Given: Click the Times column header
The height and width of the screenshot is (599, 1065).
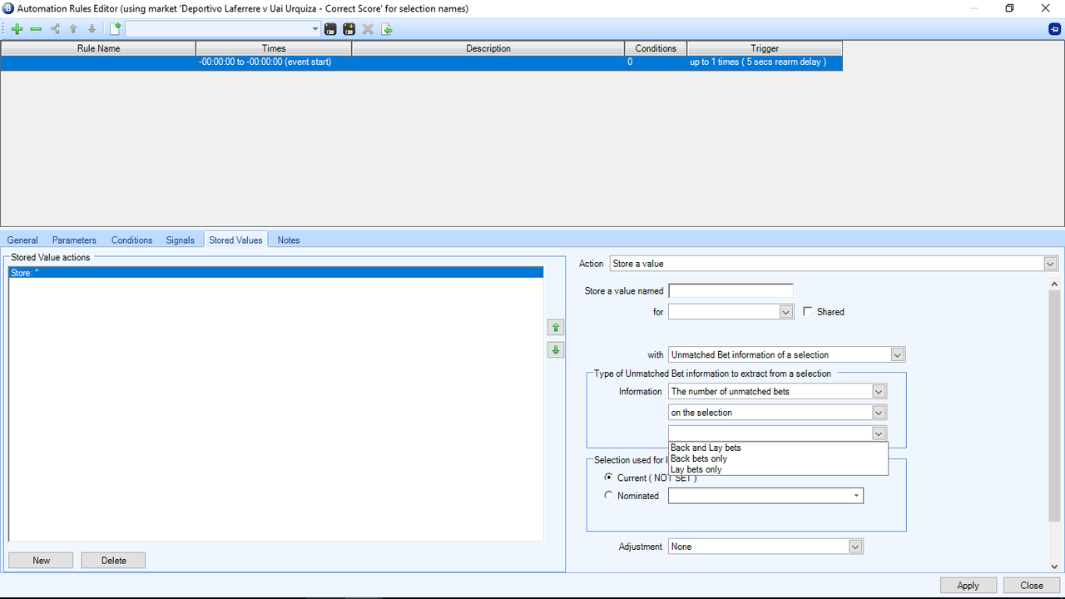Looking at the screenshot, I should tap(274, 48).
